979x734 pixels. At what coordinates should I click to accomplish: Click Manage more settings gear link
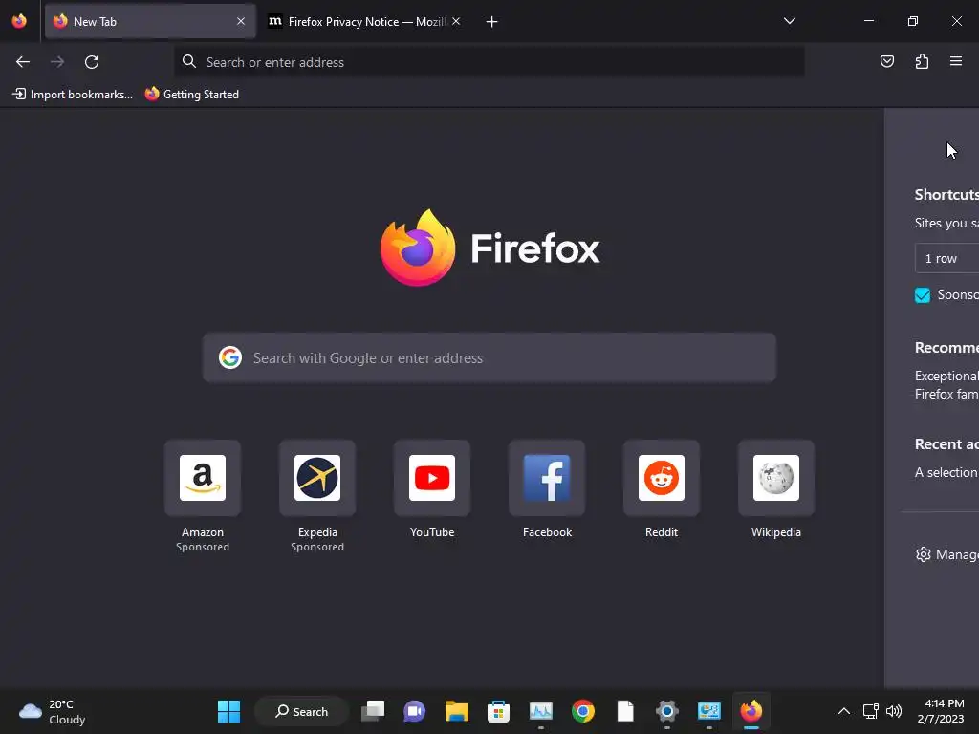pyautogui.click(x=946, y=554)
